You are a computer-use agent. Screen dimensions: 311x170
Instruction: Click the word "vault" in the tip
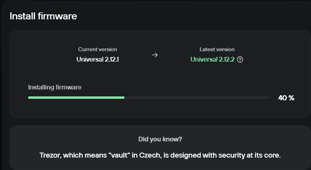click(119, 155)
